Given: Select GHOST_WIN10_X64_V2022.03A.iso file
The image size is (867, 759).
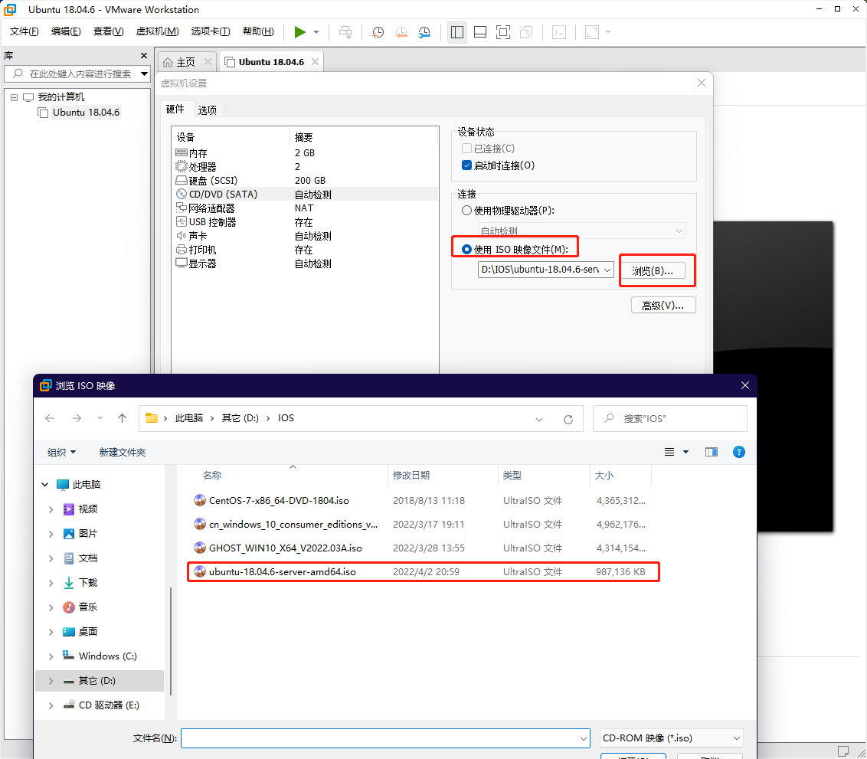Looking at the screenshot, I should click(424, 548).
